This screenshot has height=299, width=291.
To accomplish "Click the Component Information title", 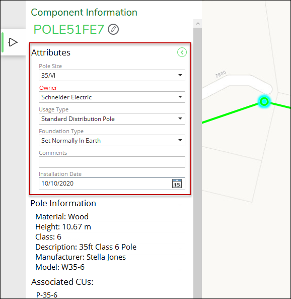I will point(84,13).
